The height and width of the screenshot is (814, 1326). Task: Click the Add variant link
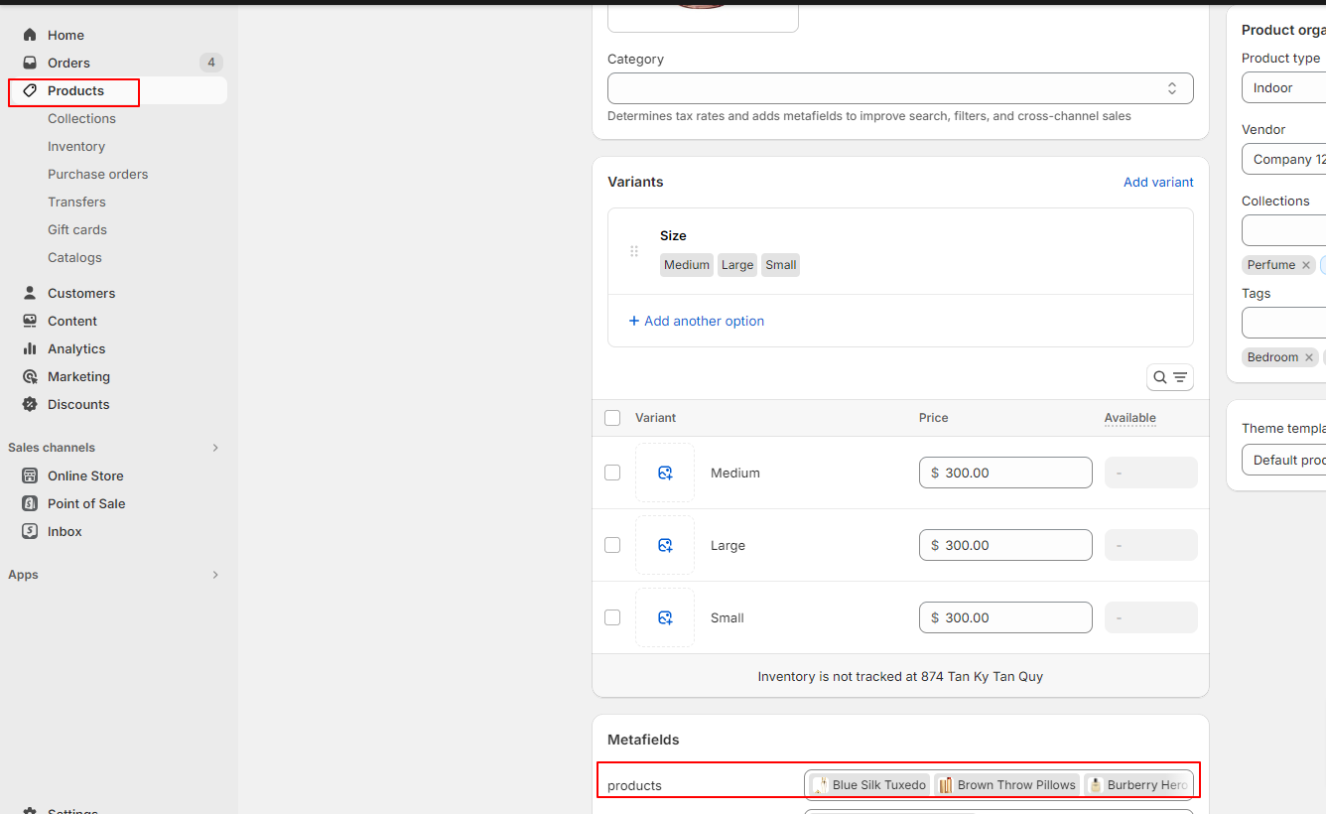pyautogui.click(x=1158, y=182)
